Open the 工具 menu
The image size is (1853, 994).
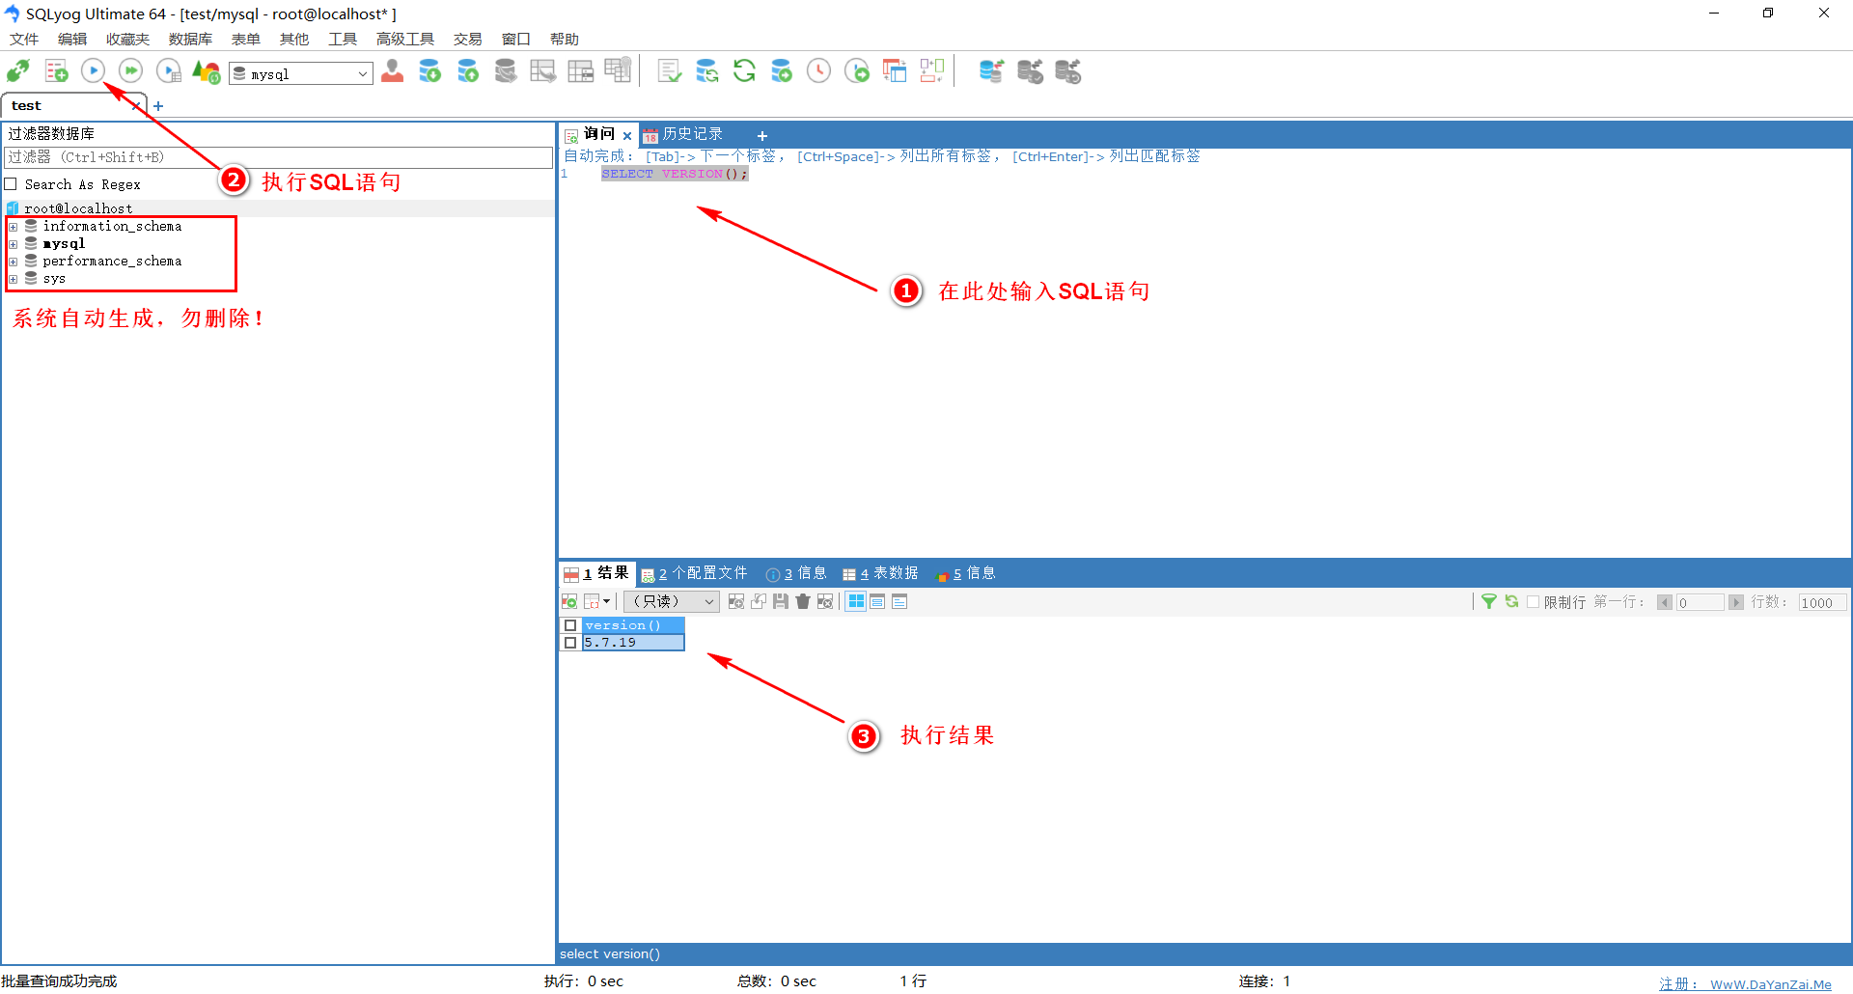(343, 39)
